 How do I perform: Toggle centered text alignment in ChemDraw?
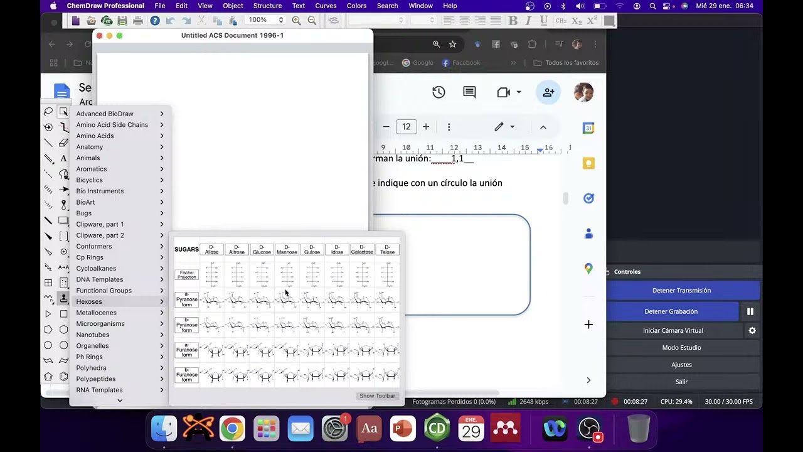[465, 21]
